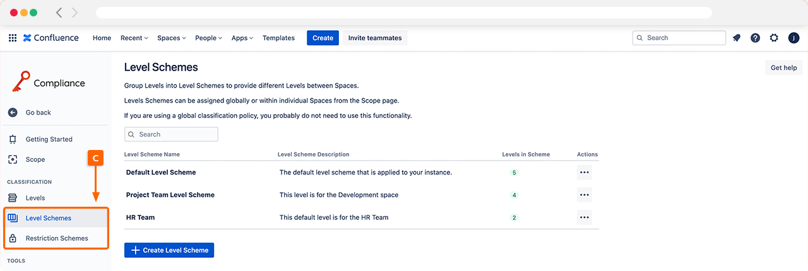Viewport: 808px width, 271px height.
Task: Expand the Spaces dropdown menu
Action: tap(171, 38)
